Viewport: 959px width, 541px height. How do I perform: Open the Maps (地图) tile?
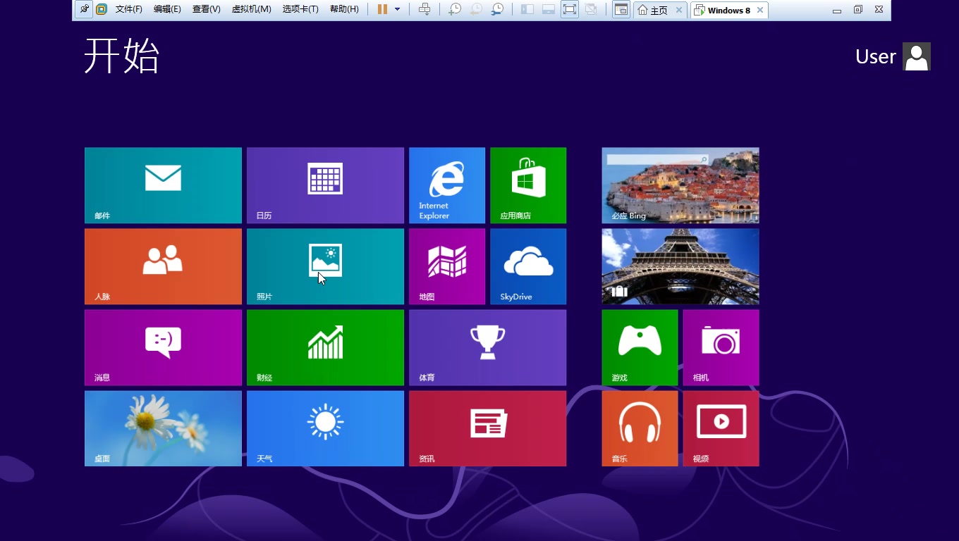(x=446, y=266)
